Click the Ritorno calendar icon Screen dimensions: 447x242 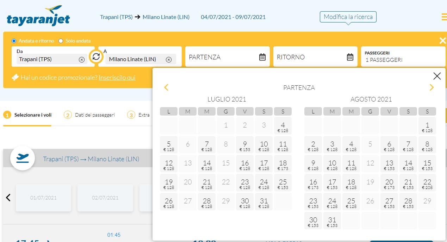(350, 57)
